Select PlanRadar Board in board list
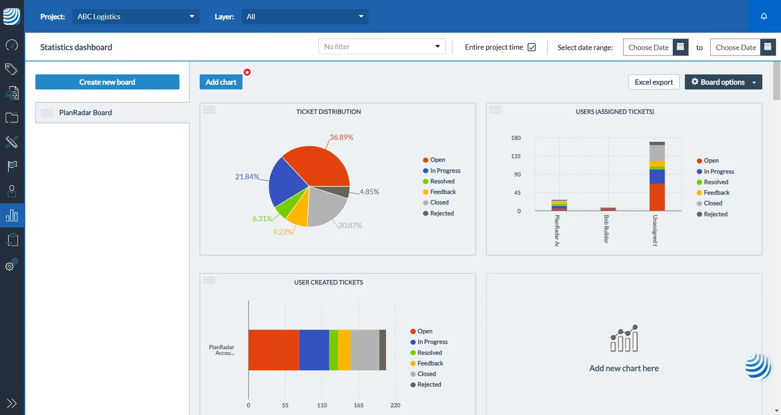Viewport: 781px width, 415px height. pyautogui.click(x=112, y=113)
